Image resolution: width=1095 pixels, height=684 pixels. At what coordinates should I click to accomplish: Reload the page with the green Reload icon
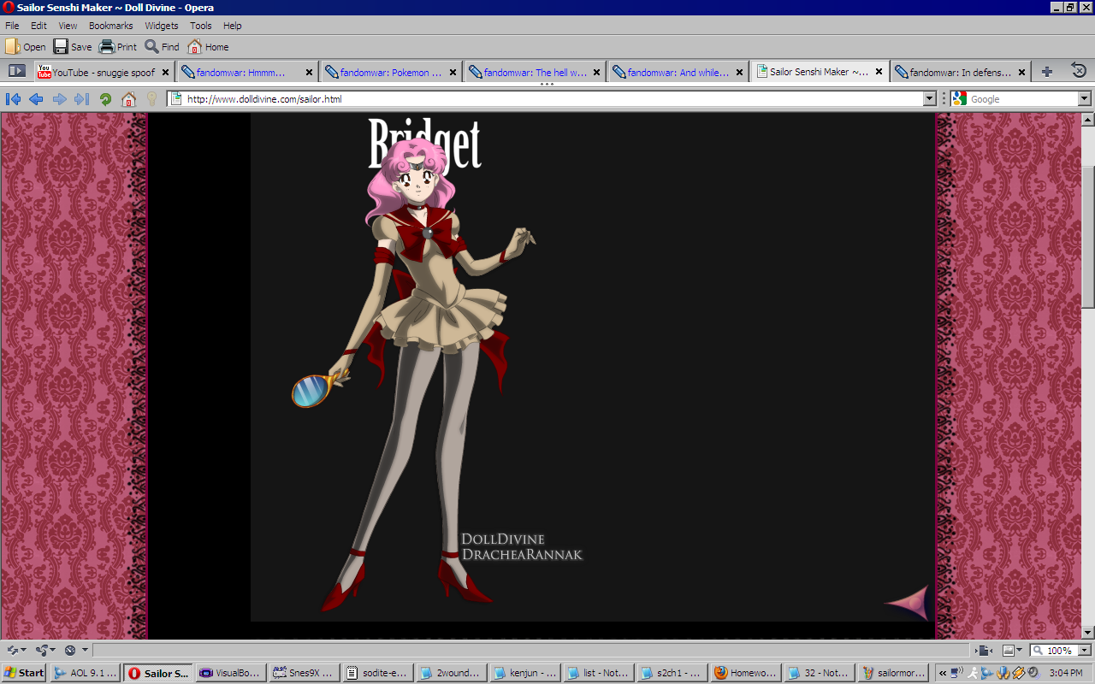click(105, 99)
